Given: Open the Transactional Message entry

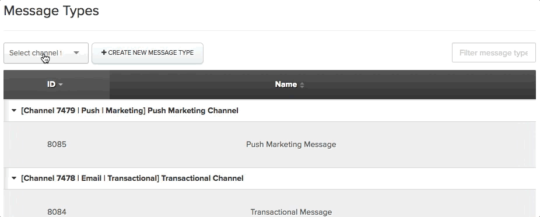Looking at the screenshot, I should pyautogui.click(x=291, y=212).
